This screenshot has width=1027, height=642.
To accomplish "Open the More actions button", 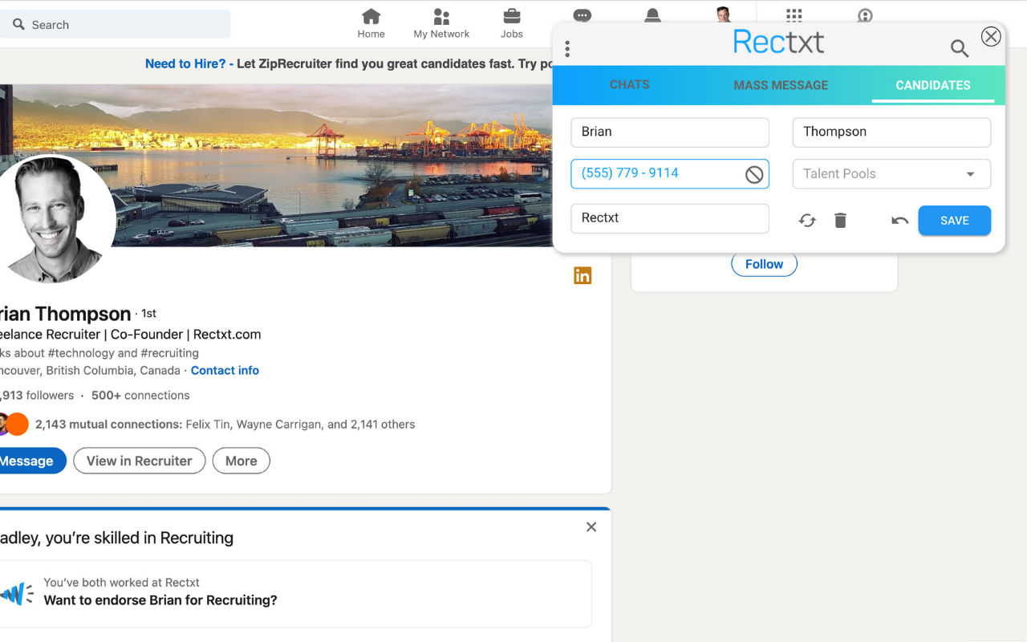I will [242, 461].
